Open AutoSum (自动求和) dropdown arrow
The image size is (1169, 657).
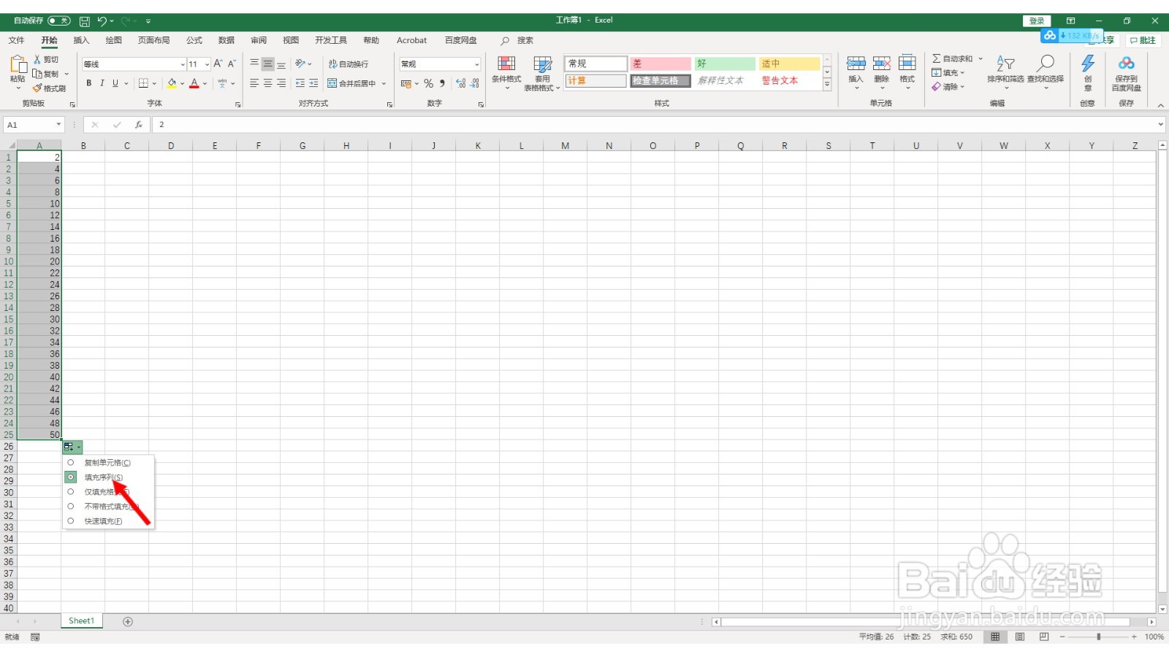pos(980,58)
